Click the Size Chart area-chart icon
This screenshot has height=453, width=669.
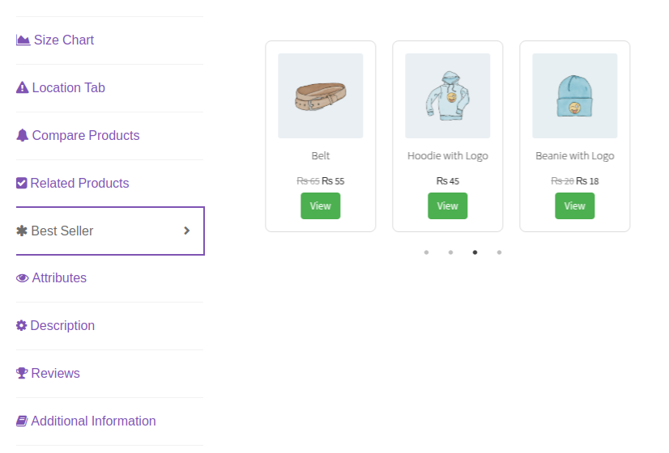[23, 40]
